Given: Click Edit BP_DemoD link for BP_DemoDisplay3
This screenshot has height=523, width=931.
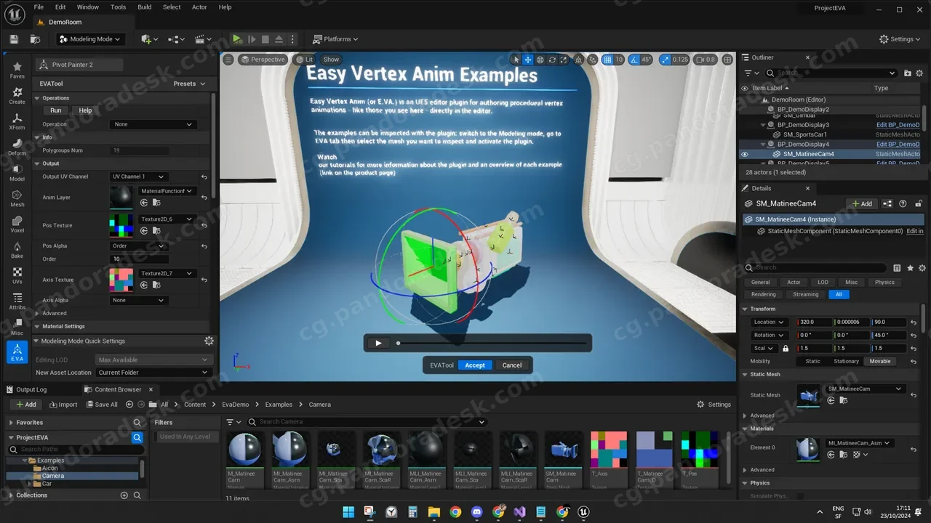Looking at the screenshot, I should coord(898,125).
